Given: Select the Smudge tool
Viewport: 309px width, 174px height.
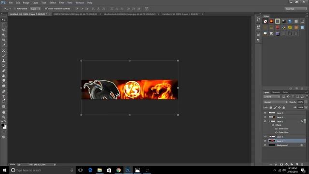Looking at the screenshot, I should click(3, 81).
